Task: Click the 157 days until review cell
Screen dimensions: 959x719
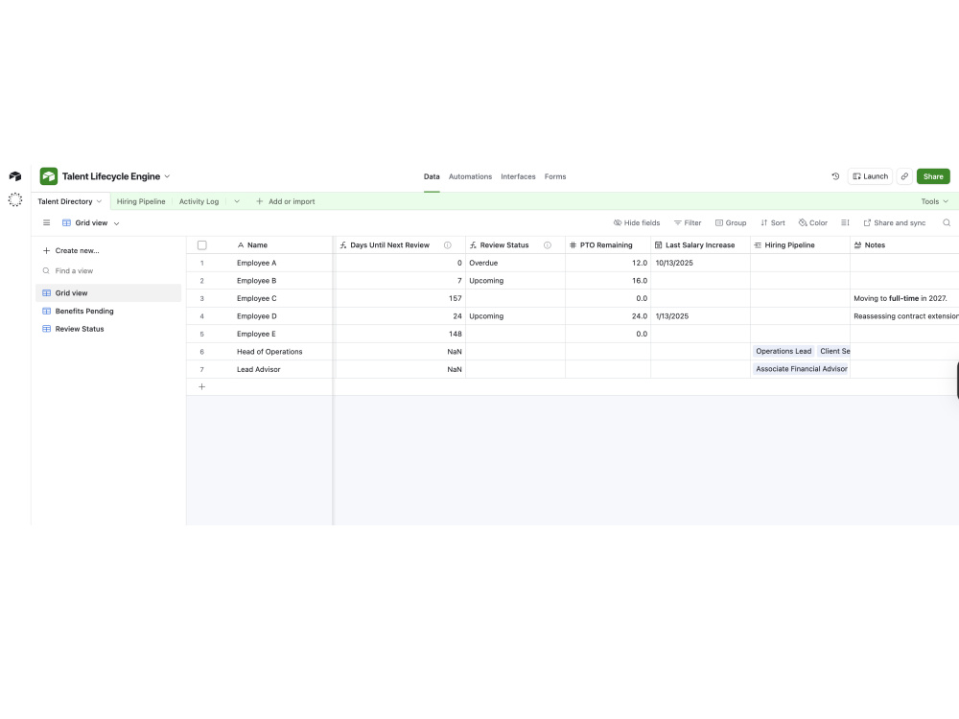Action: pos(401,298)
